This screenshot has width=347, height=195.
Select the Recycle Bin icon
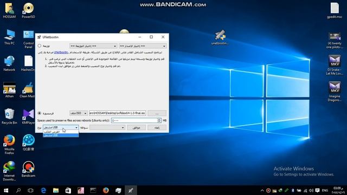click(x=9, y=116)
